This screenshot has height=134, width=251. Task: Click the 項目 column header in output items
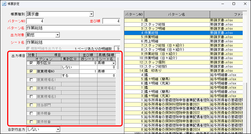pos(58,55)
